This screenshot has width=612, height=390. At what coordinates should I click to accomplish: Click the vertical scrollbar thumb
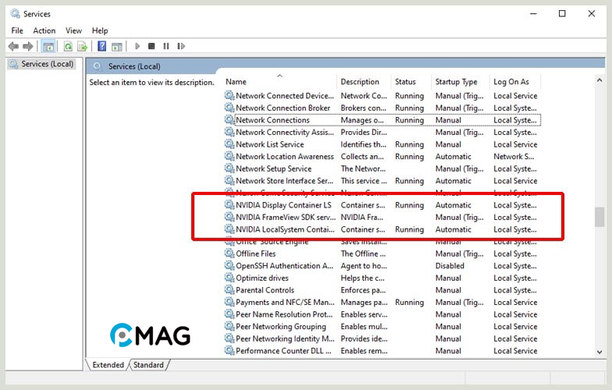599,216
